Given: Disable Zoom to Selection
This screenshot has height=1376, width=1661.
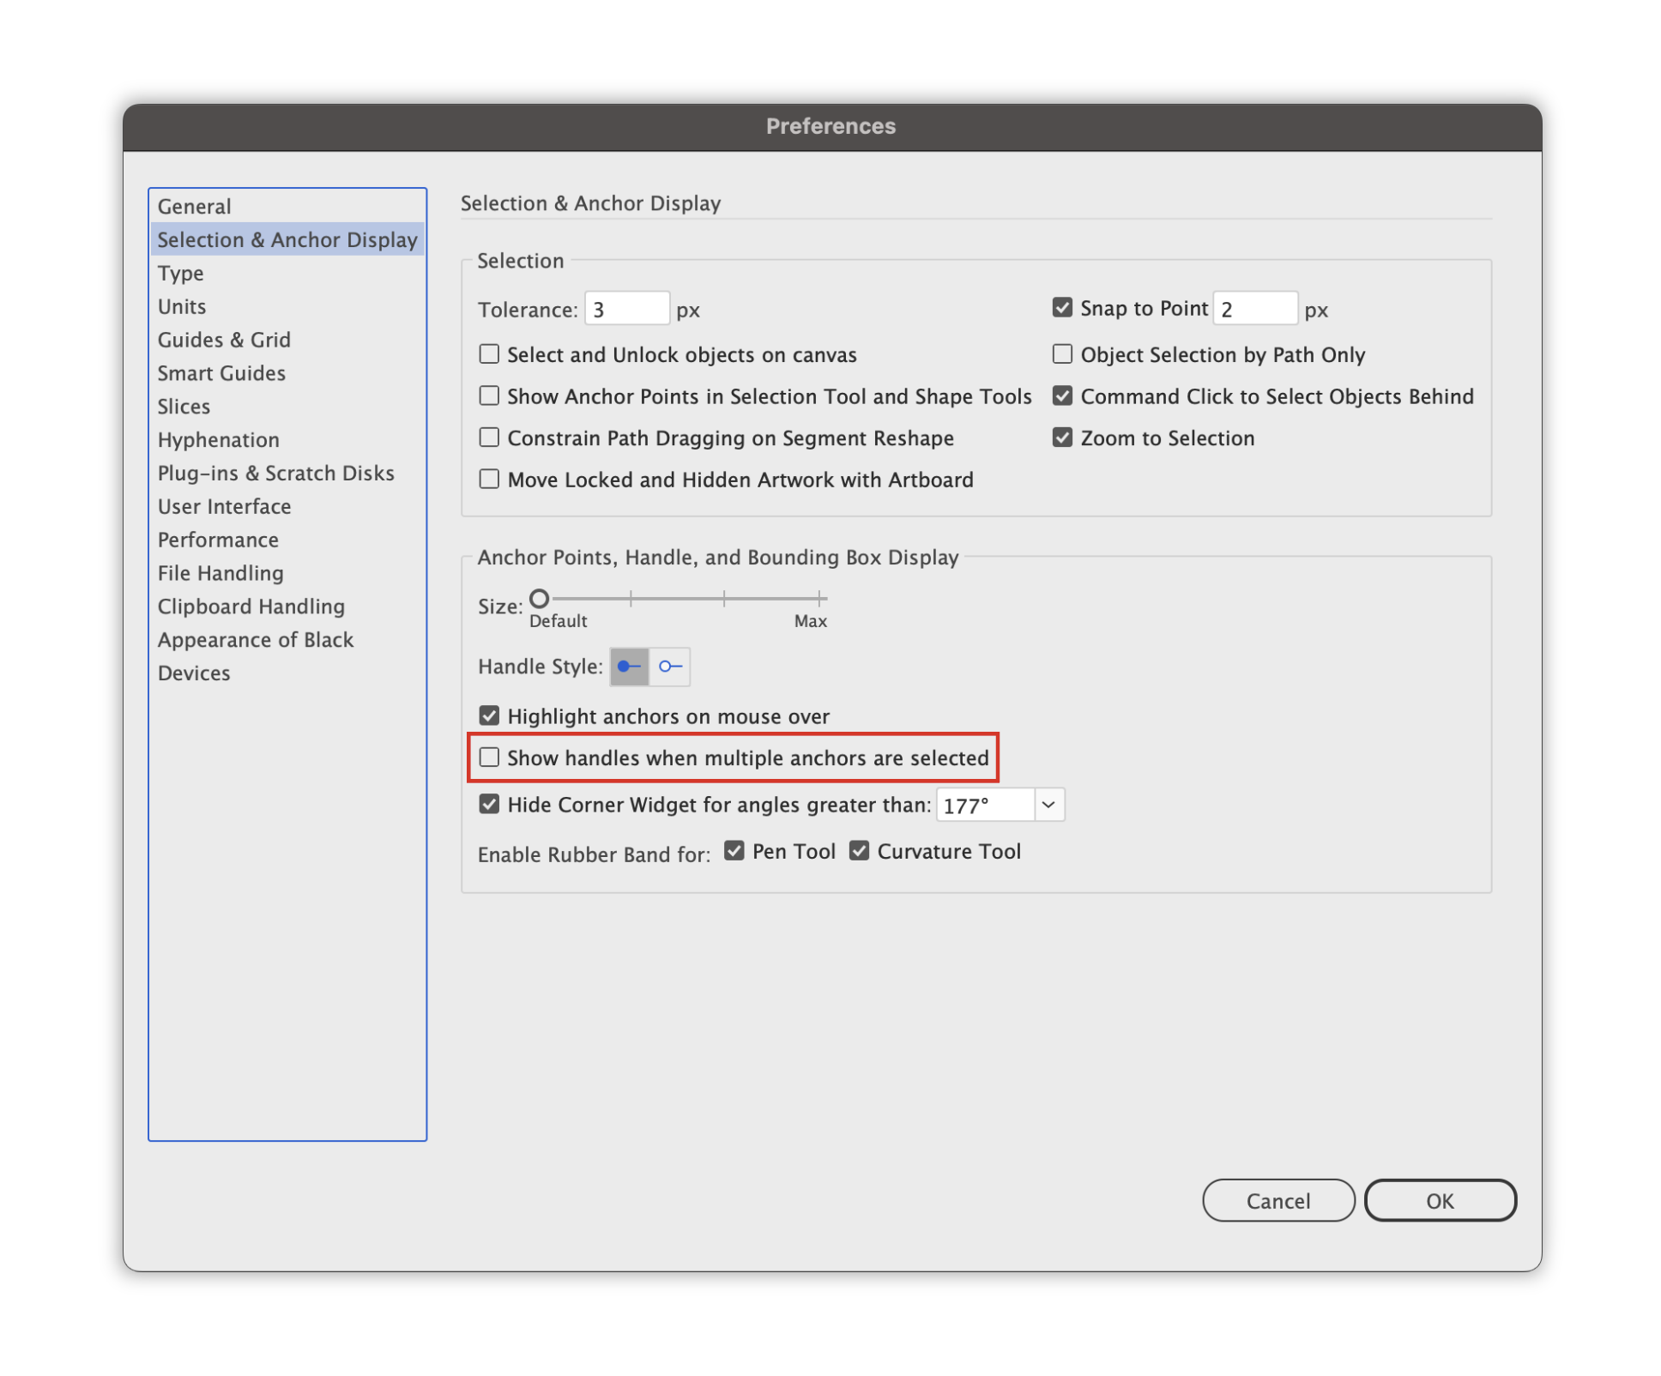Looking at the screenshot, I should tap(1062, 438).
